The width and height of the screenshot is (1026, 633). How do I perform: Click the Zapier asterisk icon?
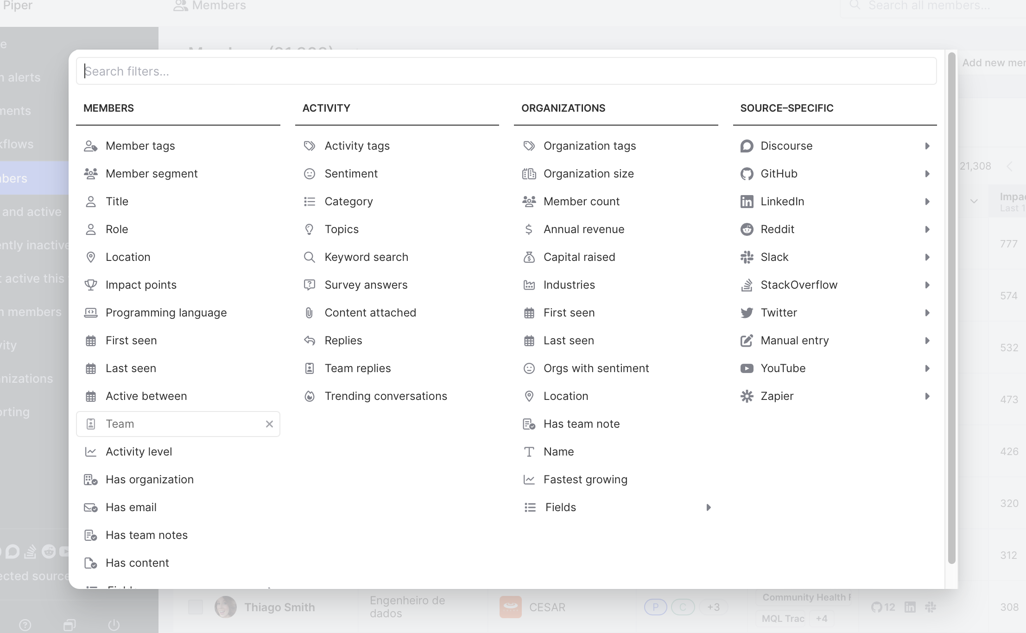(x=747, y=396)
